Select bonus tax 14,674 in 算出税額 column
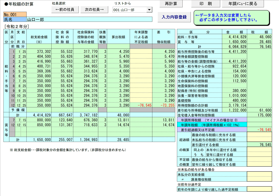 pos(118,125)
